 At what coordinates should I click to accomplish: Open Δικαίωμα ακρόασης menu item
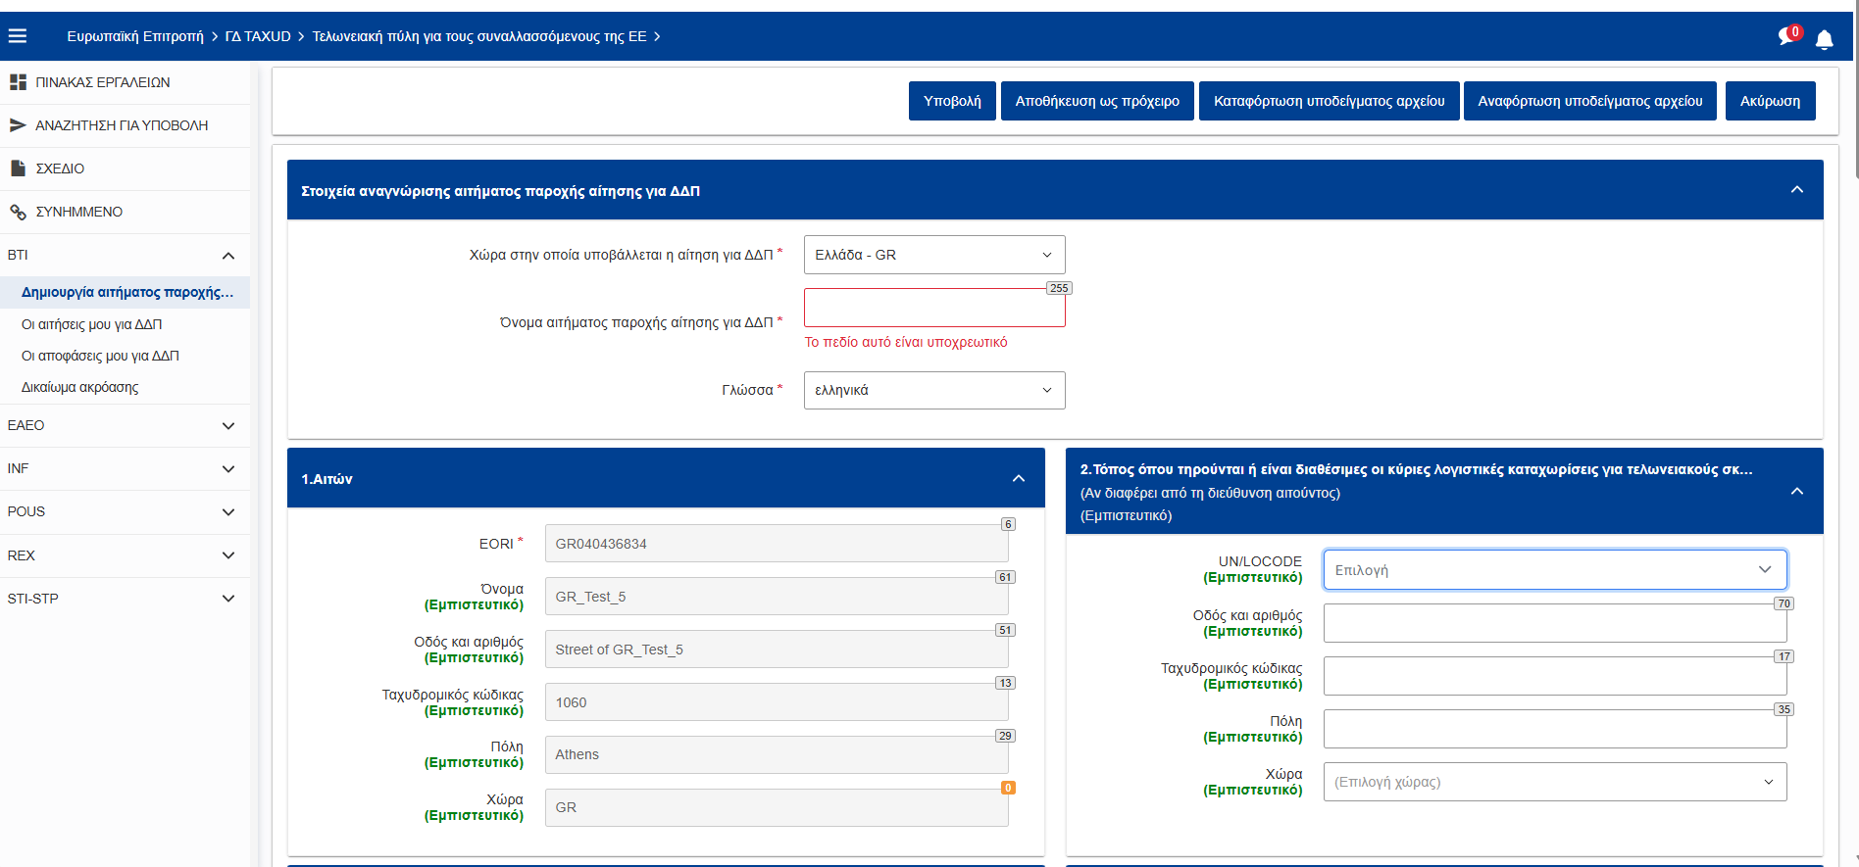point(79,387)
